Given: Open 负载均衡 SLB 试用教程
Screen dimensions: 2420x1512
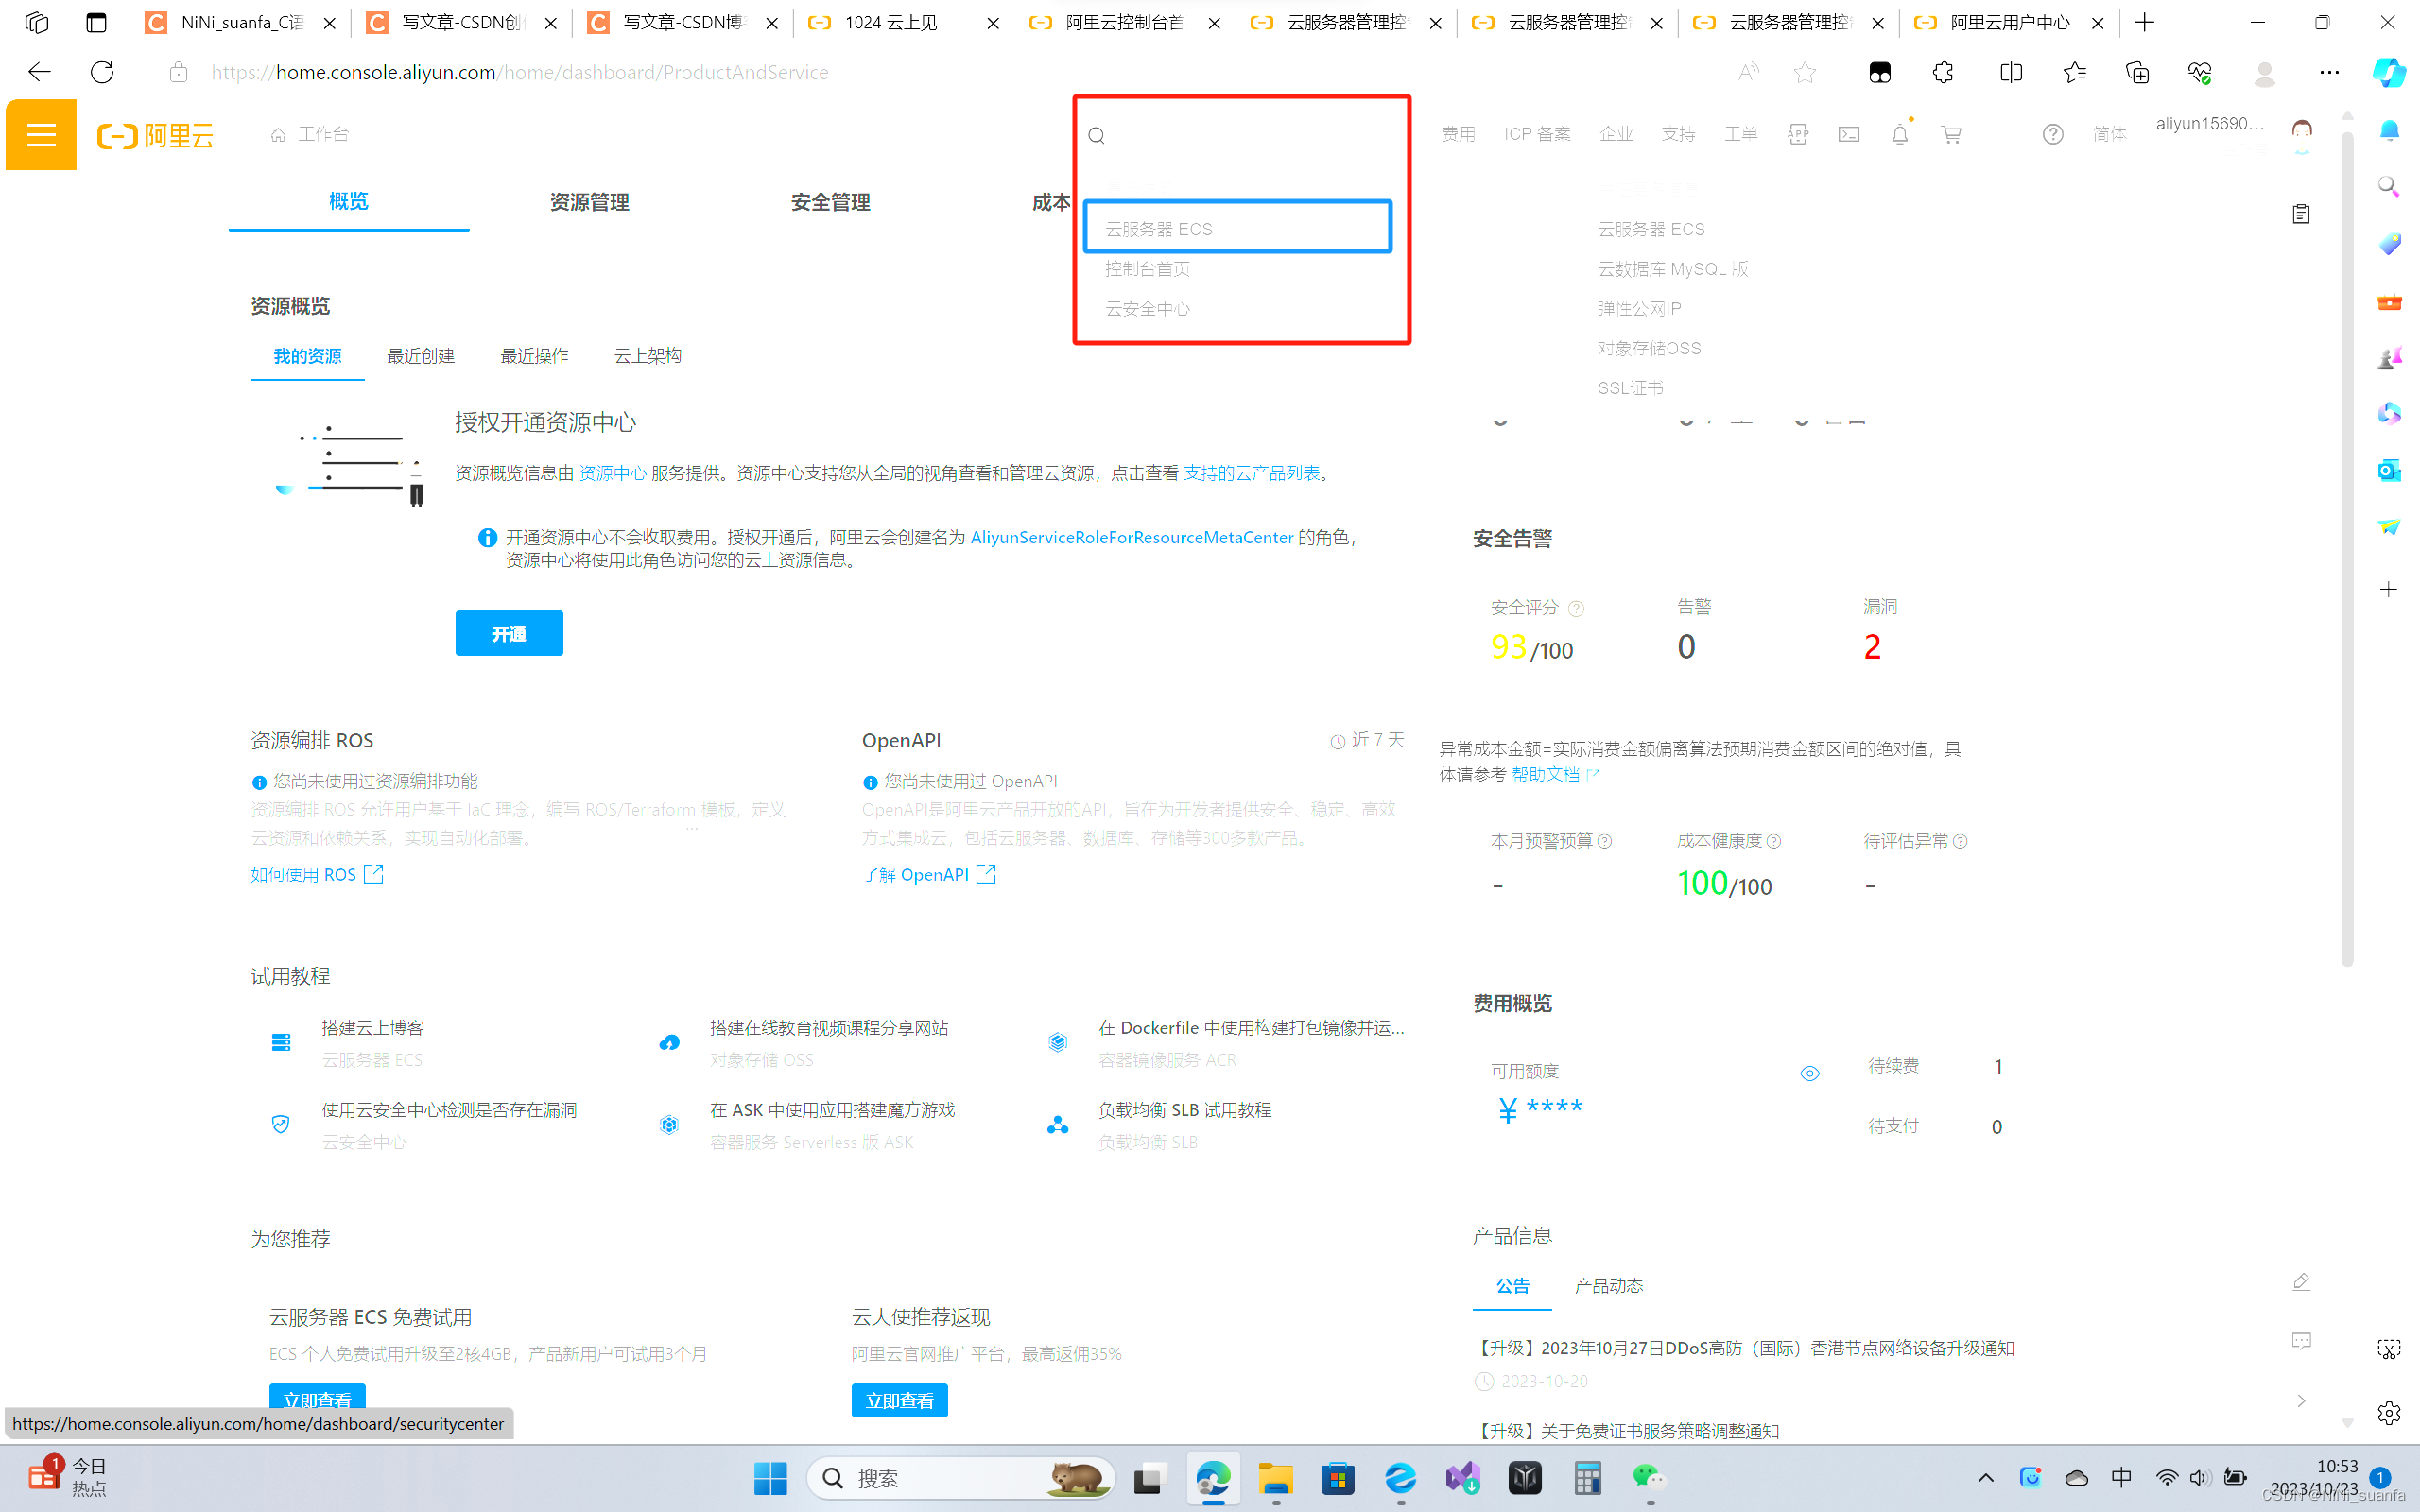Looking at the screenshot, I should [x=1185, y=1110].
